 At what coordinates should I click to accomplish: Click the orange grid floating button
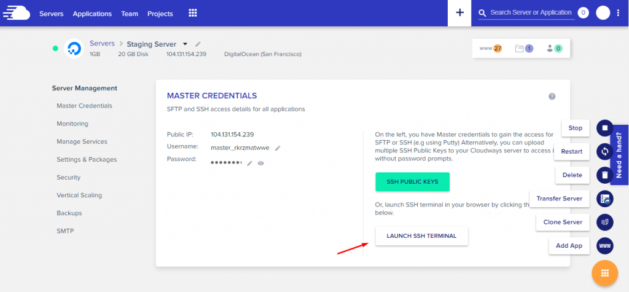(605, 273)
